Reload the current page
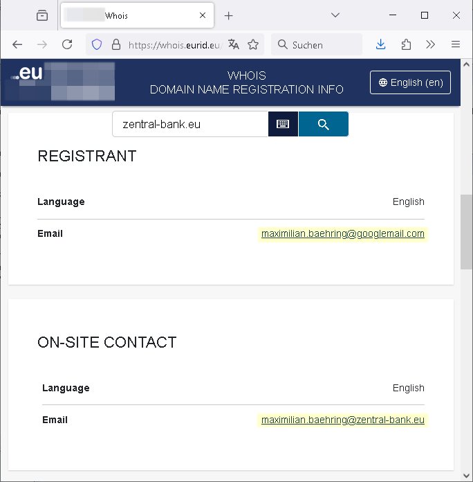The height and width of the screenshot is (482, 473). click(67, 44)
